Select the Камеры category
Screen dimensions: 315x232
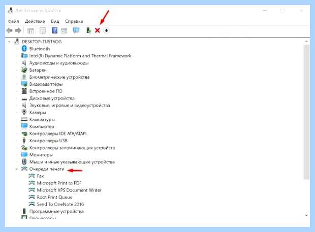(x=38, y=112)
